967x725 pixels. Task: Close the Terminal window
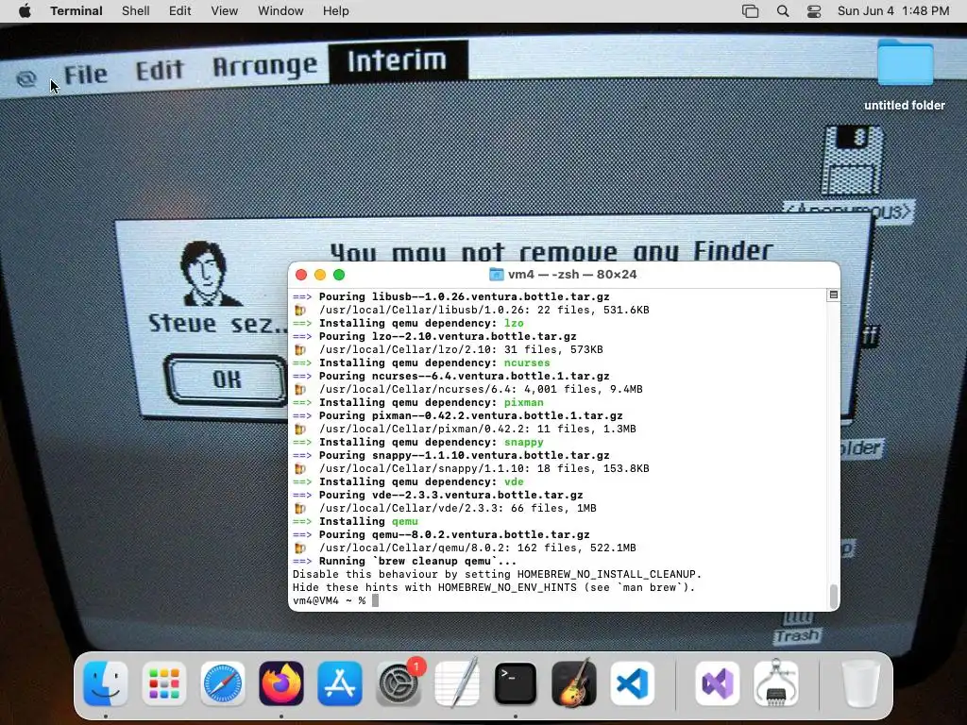(x=301, y=275)
